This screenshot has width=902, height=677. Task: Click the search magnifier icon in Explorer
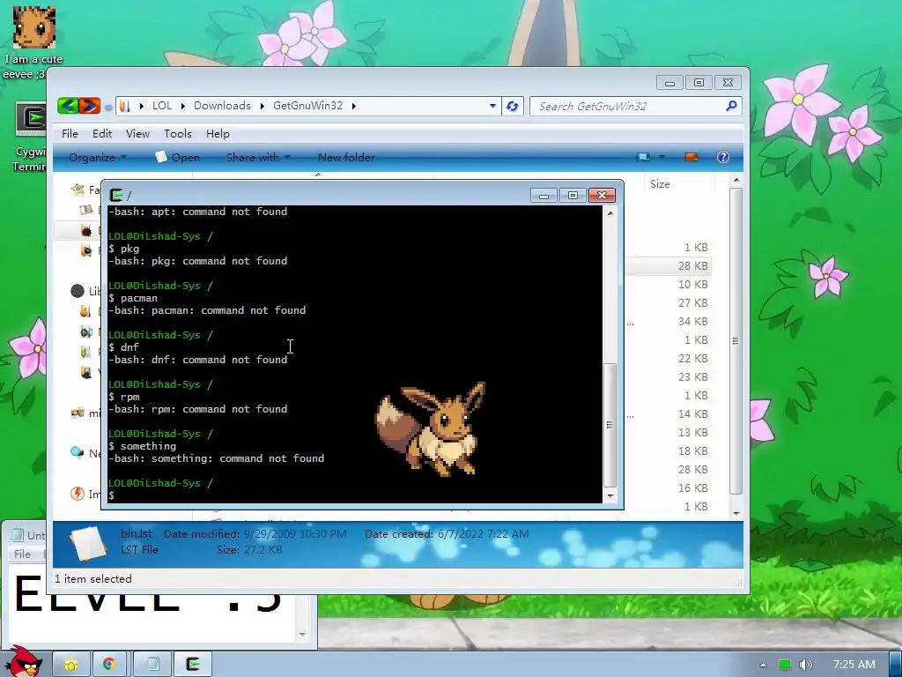[731, 106]
